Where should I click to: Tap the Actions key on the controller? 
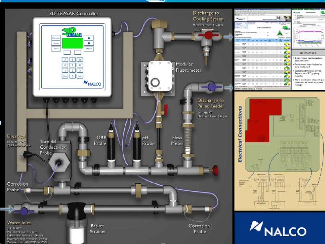pos(56,43)
